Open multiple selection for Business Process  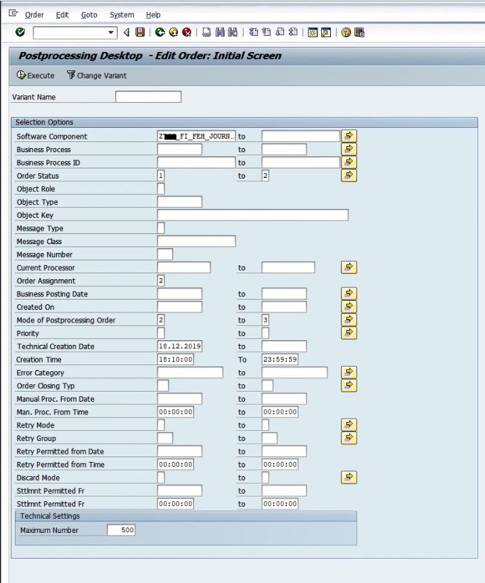click(x=349, y=149)
